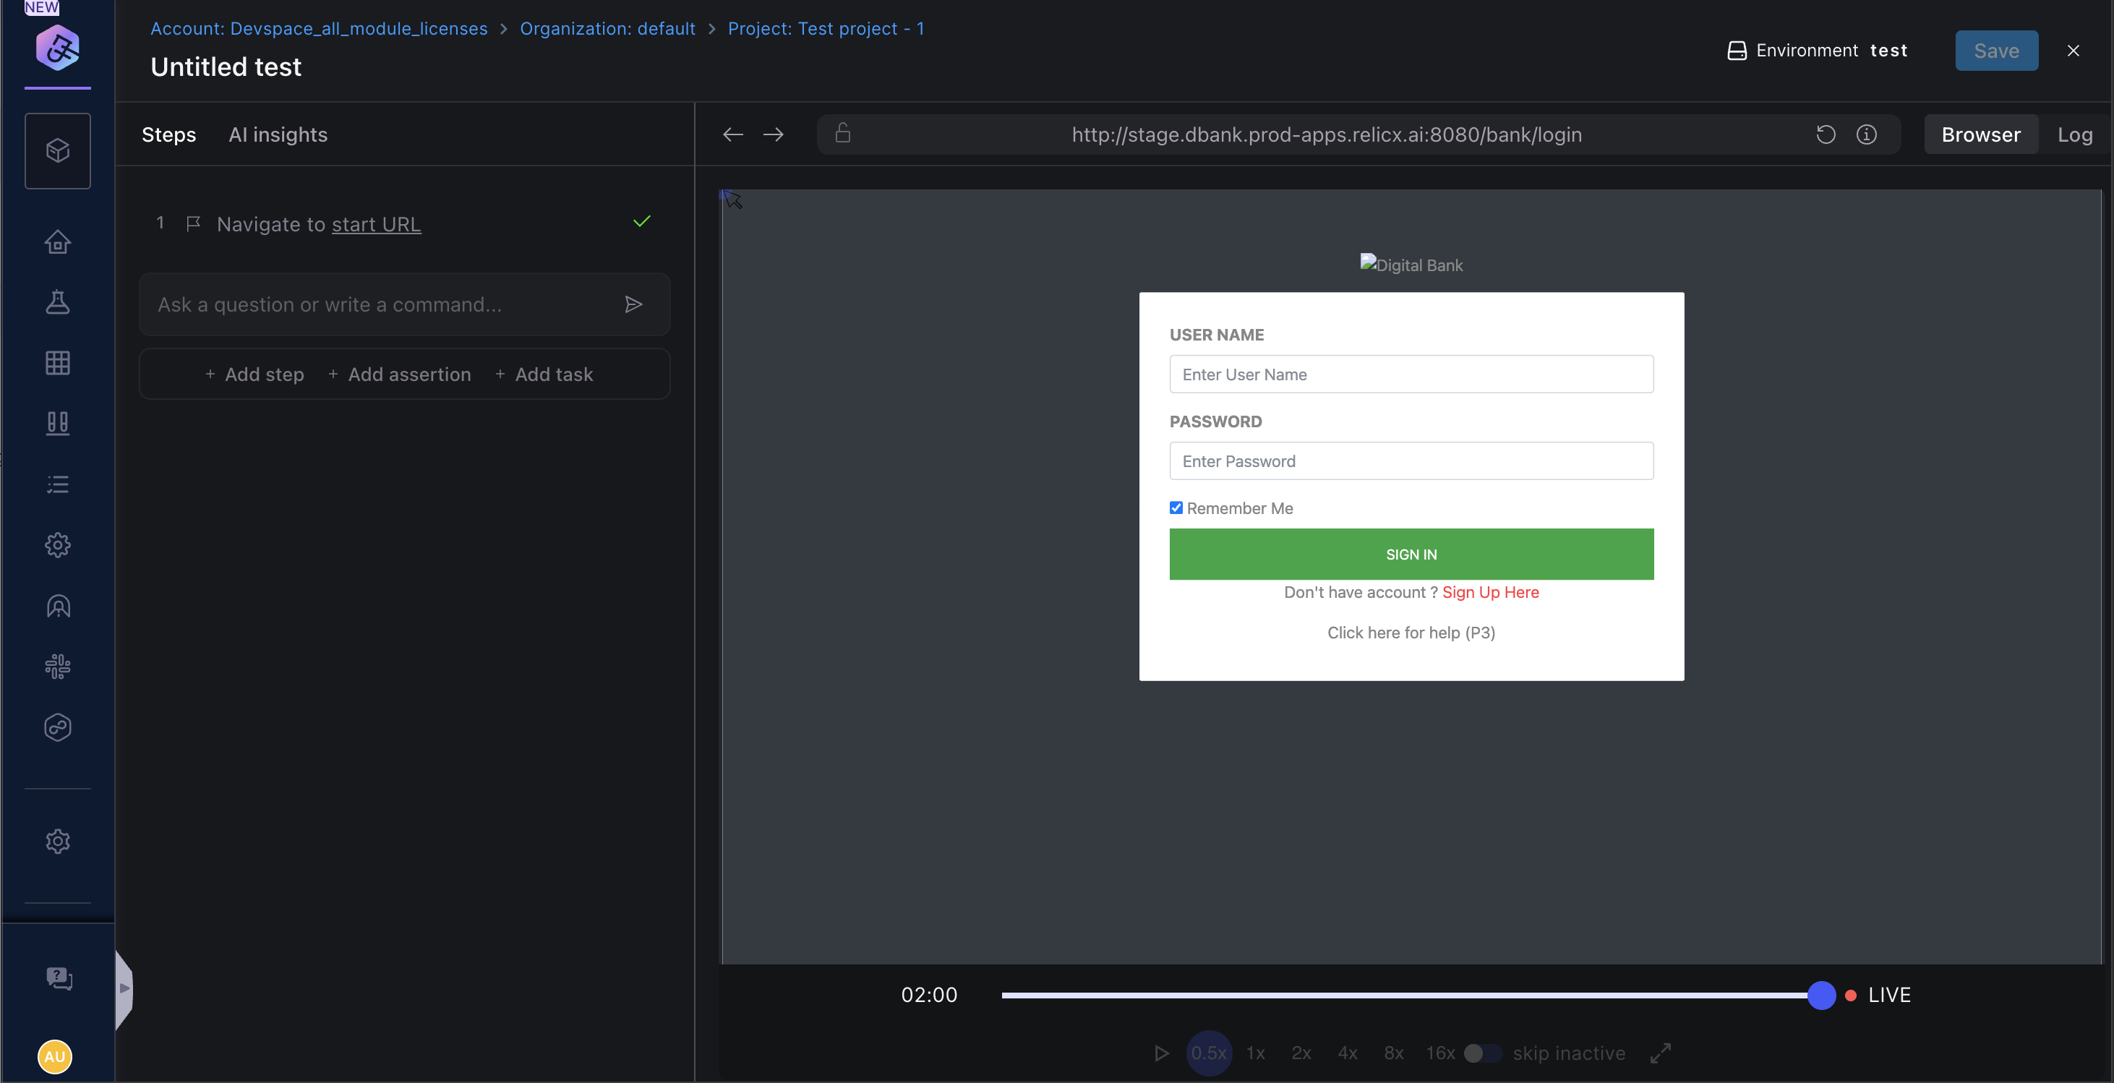Open the test list panel icon

point(57,485)
